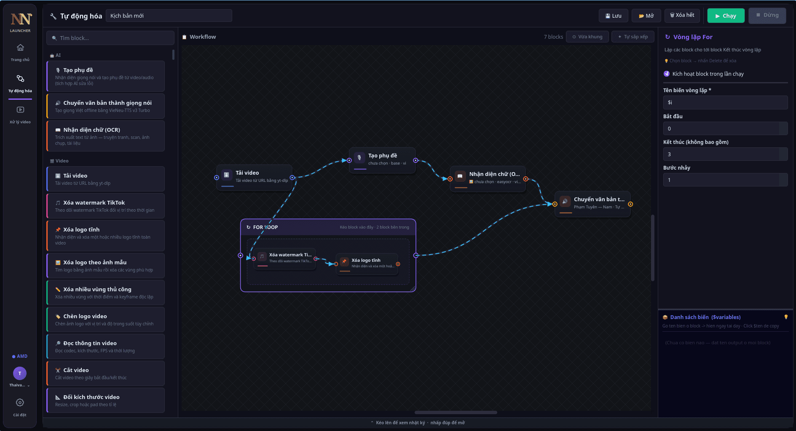Image resolution: width=796 pixels, height=431 pixels.
Task: Click the clipboard icon beside Workflow
Action: pos(184,37)
